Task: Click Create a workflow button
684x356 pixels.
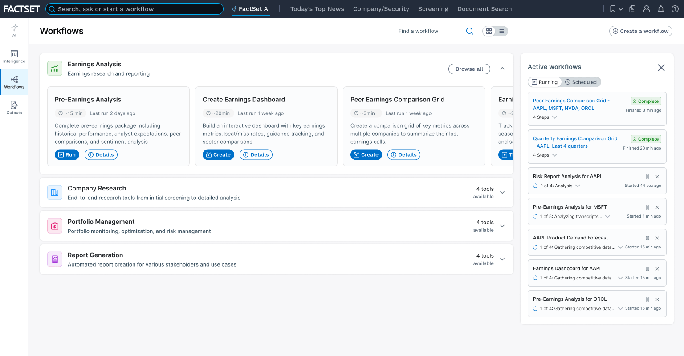Action: coord(641,31)
